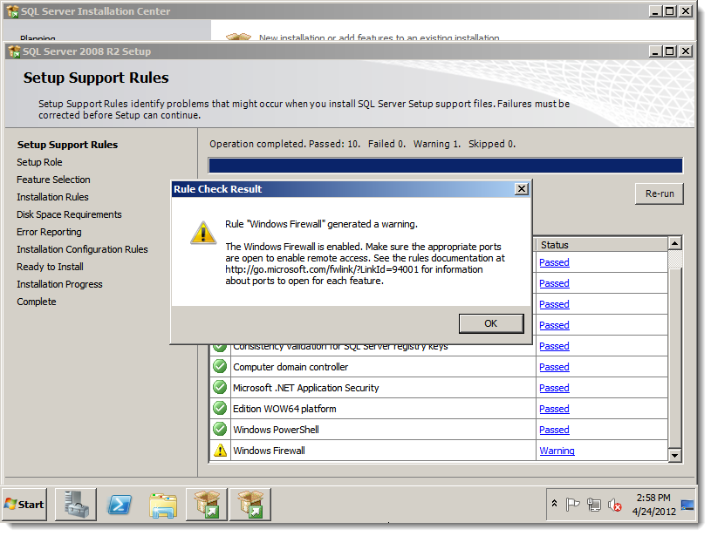Click Show desktop button at taskbar end

[x=687, y=505]
